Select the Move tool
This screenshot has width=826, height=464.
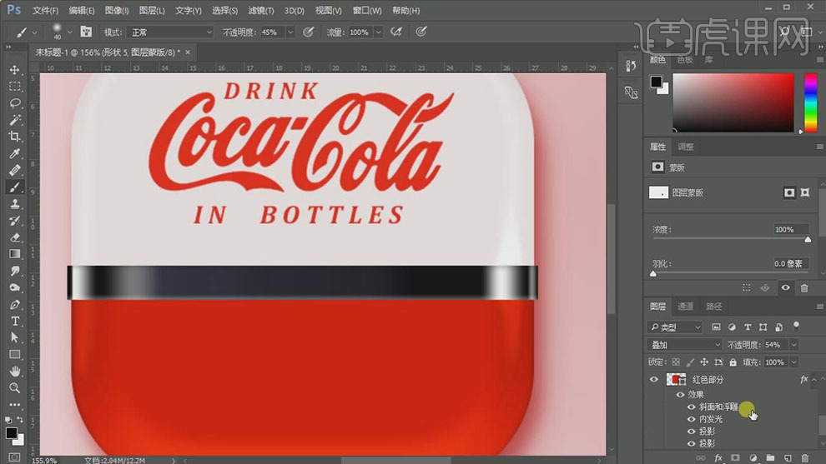coord(15,70)
